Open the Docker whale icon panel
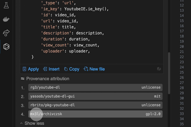 point(6,19)
